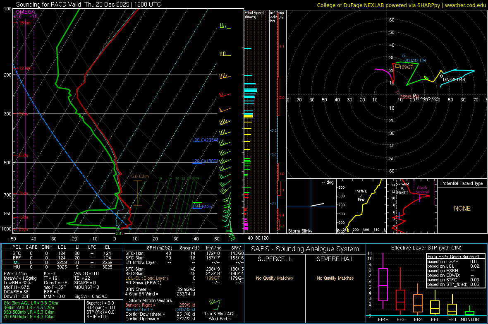Viewport: 488px width, 324px height.
Task: Click the Bunkers Right = label
Action: 140,305
